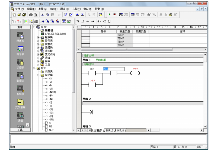Select the CPU 226 REL 02.01 item
This screenshot has height=151, width=218.
point(55,34)
